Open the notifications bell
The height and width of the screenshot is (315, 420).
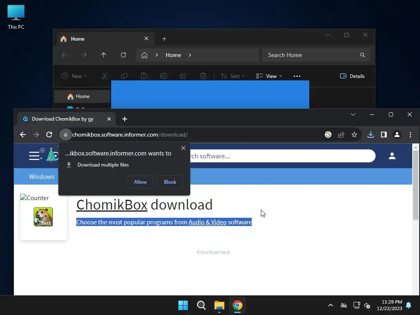(x=409, y=305)
